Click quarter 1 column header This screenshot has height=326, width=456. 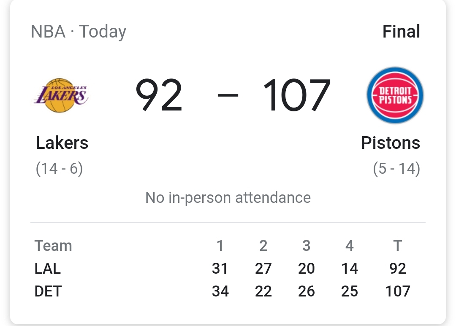(220, 245)
